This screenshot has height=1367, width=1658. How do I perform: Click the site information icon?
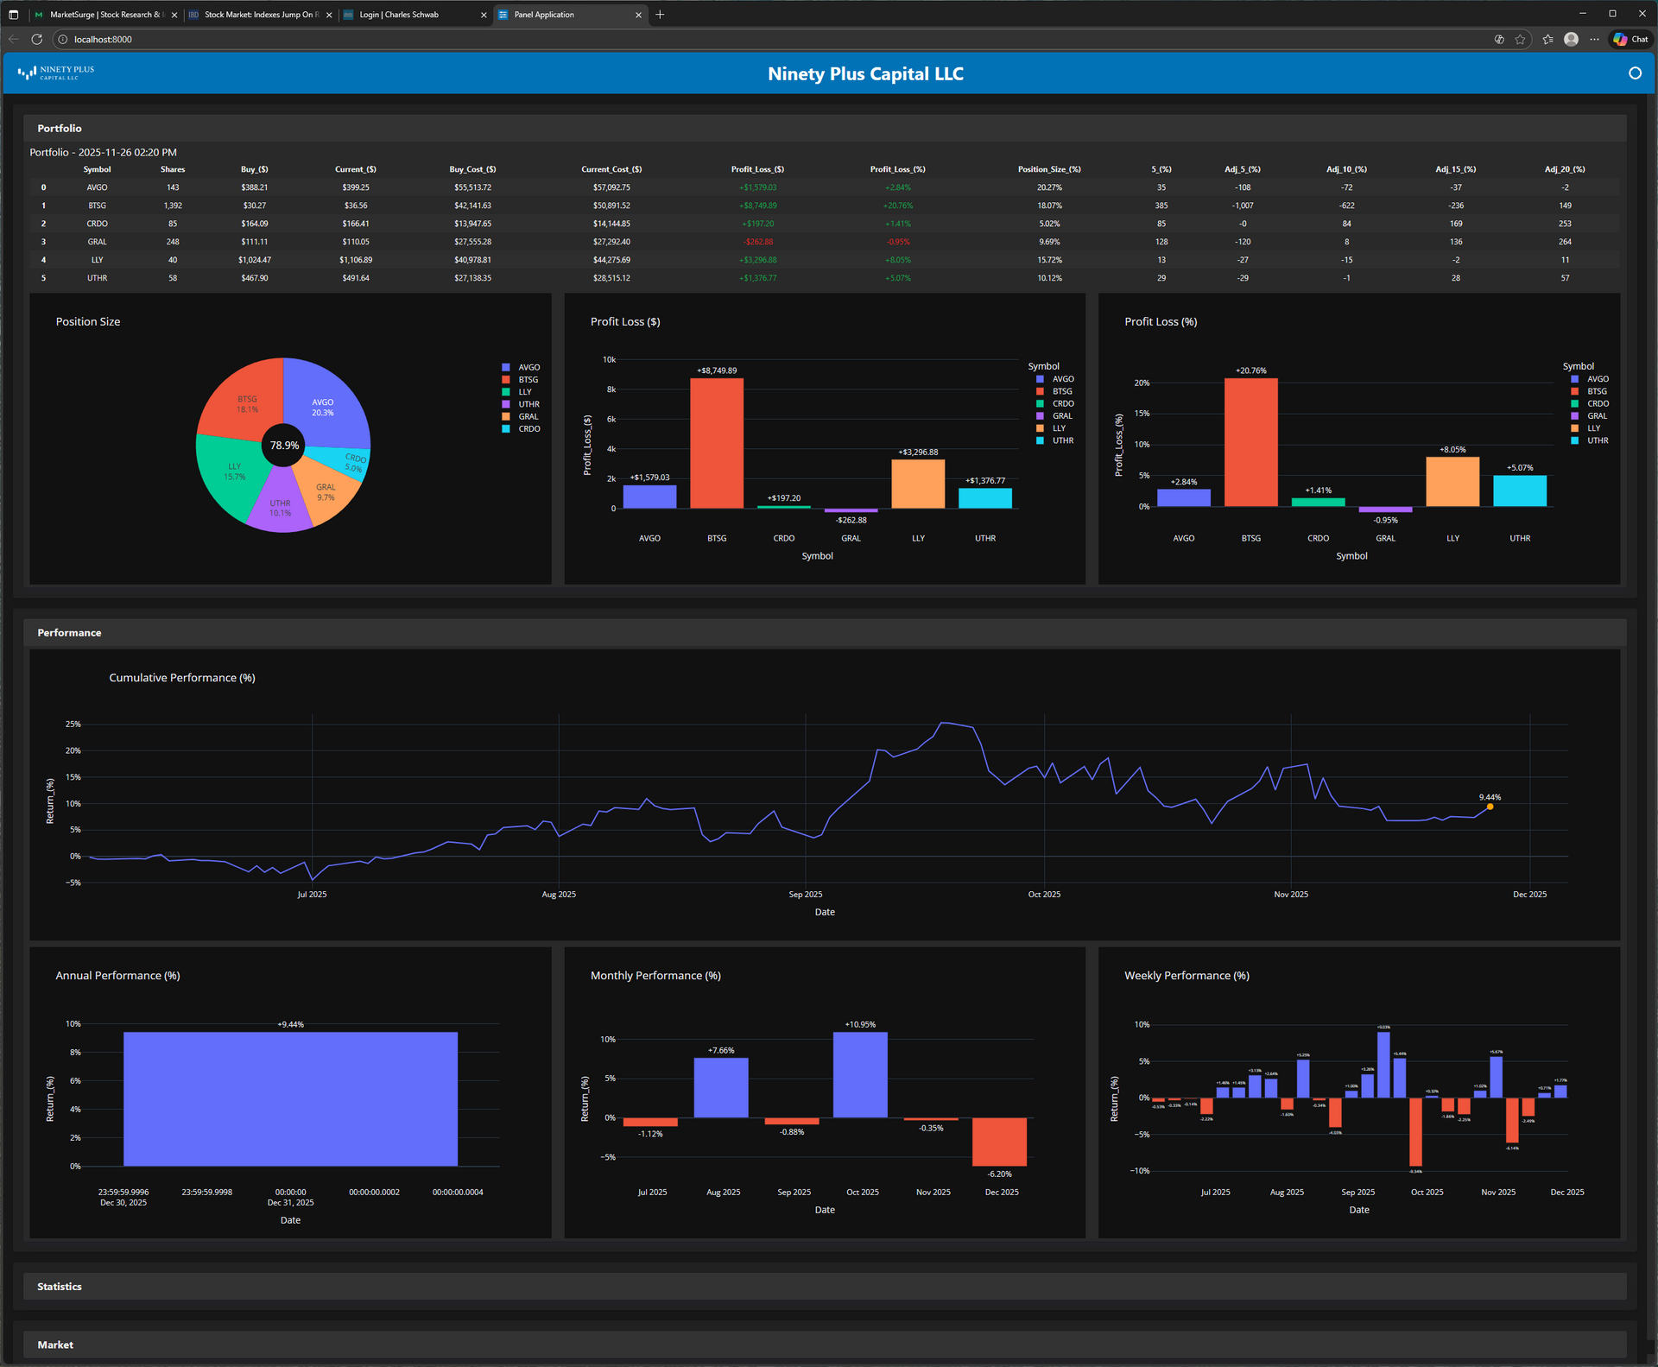point(62,39)
